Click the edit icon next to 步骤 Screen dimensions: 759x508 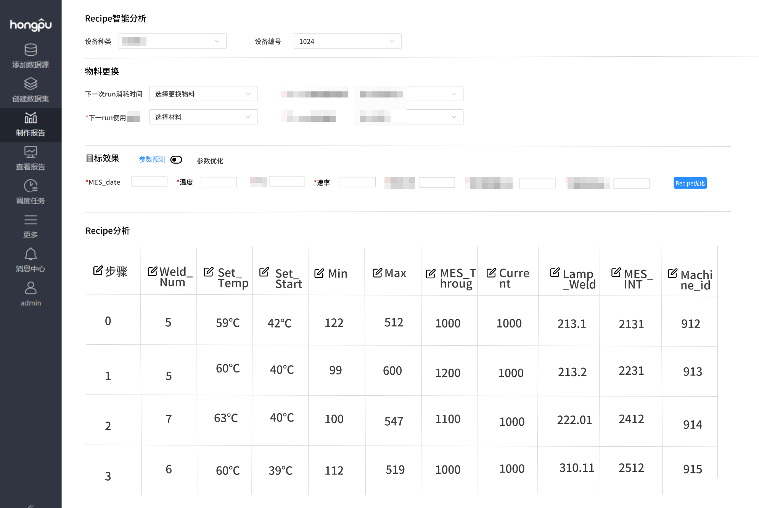click(98, 271)
